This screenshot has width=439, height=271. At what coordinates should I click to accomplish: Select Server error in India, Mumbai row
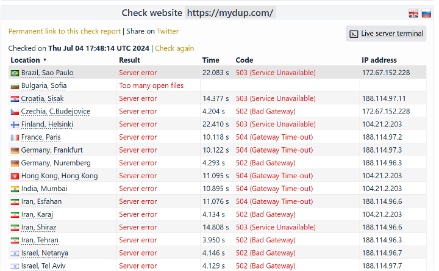[138, 189]
